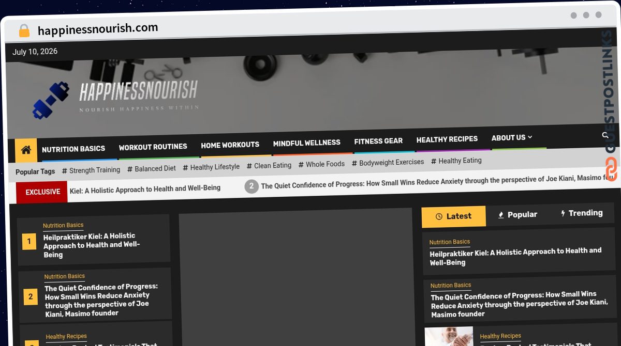Select the Strength Training tag
This screenshot has height=346, width=621.
91,170
